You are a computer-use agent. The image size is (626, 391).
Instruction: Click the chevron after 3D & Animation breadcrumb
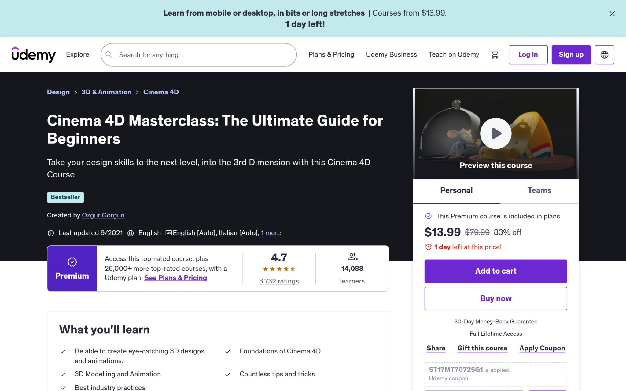(137, 92)
